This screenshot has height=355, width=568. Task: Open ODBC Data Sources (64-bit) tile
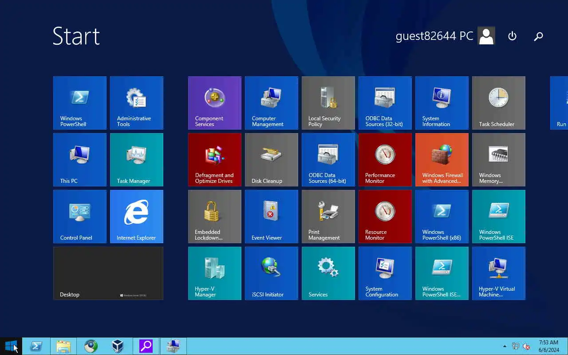point(328,160)
